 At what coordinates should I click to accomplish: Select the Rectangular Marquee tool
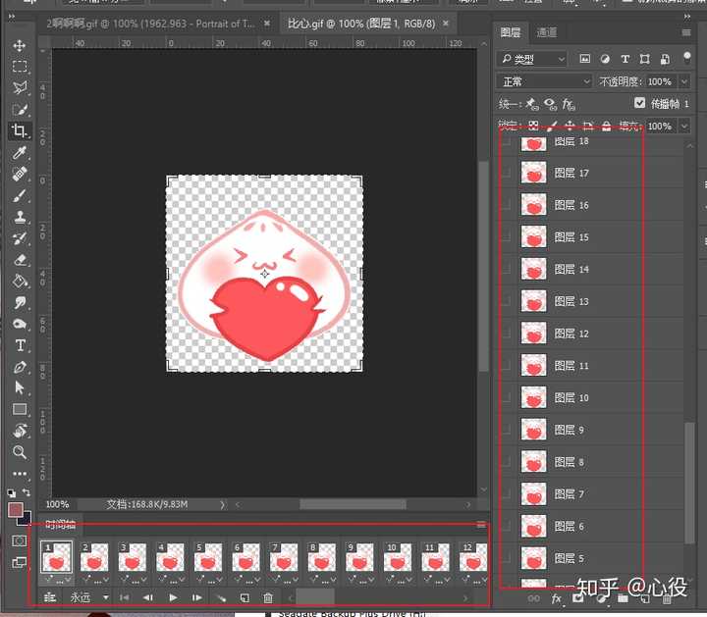click(20, 67)
